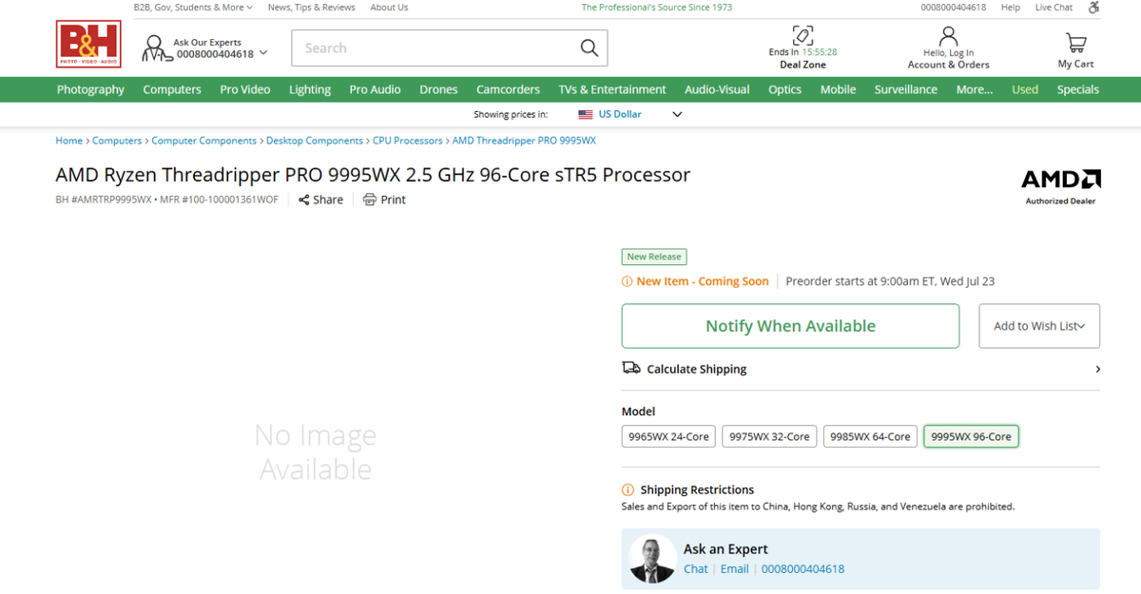Go to Computers breadcrumb
Screen dimensions: 1141x594
click(117, 141)
